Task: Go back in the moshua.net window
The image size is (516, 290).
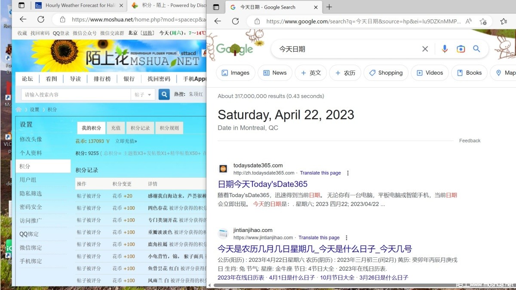Action: (x=23, y=19)
